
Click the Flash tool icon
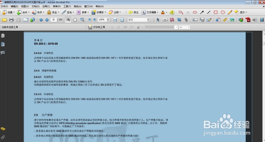248,20
